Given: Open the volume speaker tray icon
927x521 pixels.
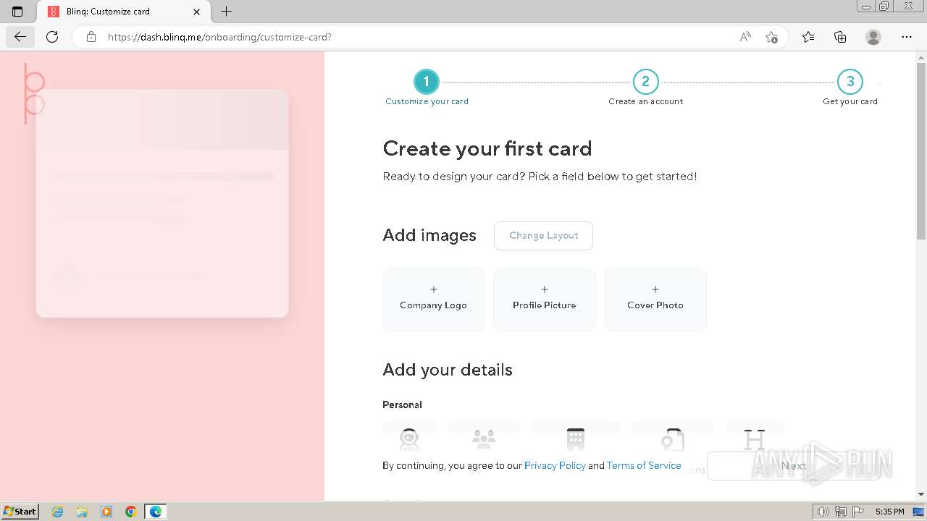Looking at the screenshot, I should 824,512.
